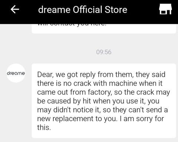Tap the dreame Official Store title
The image size is (178, 142).
tap(83, 10)
